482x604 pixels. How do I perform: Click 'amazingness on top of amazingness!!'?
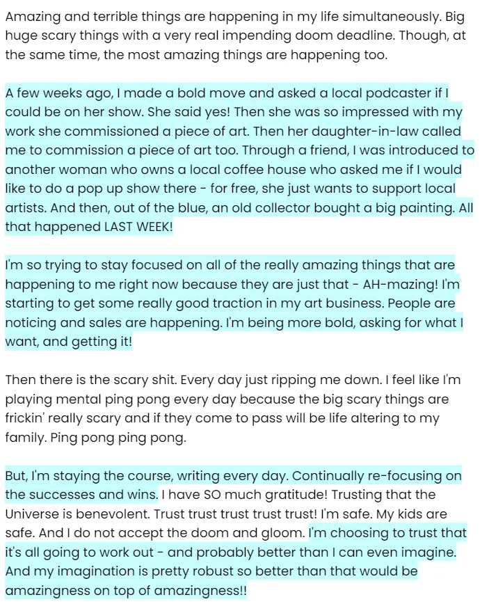(126, 591)
